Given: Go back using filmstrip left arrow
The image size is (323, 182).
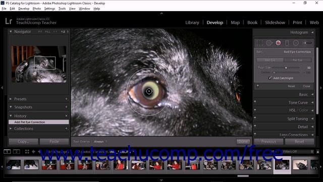Looking at the screenshot, I should [33, 152].
